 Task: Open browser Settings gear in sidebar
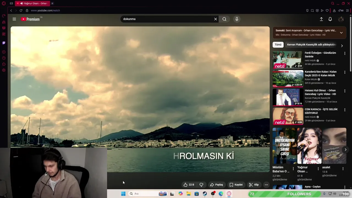(x=4, y=70)
